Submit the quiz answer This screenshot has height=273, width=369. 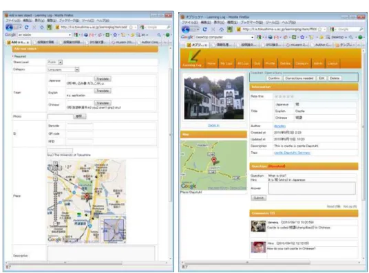click(259, 198)
